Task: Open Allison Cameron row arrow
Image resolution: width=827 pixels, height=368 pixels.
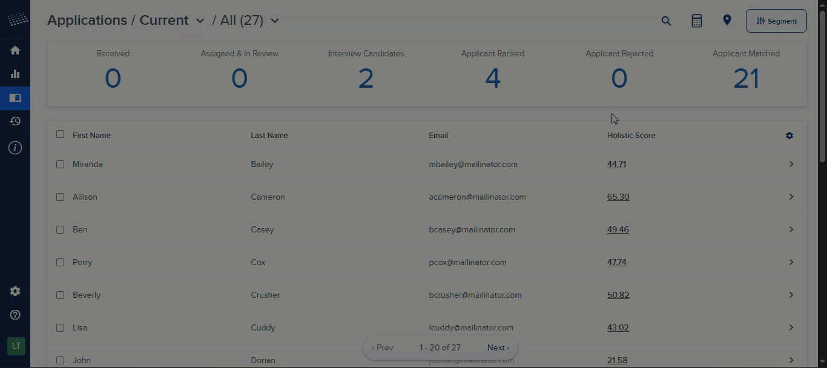Action: pos(791,197)
